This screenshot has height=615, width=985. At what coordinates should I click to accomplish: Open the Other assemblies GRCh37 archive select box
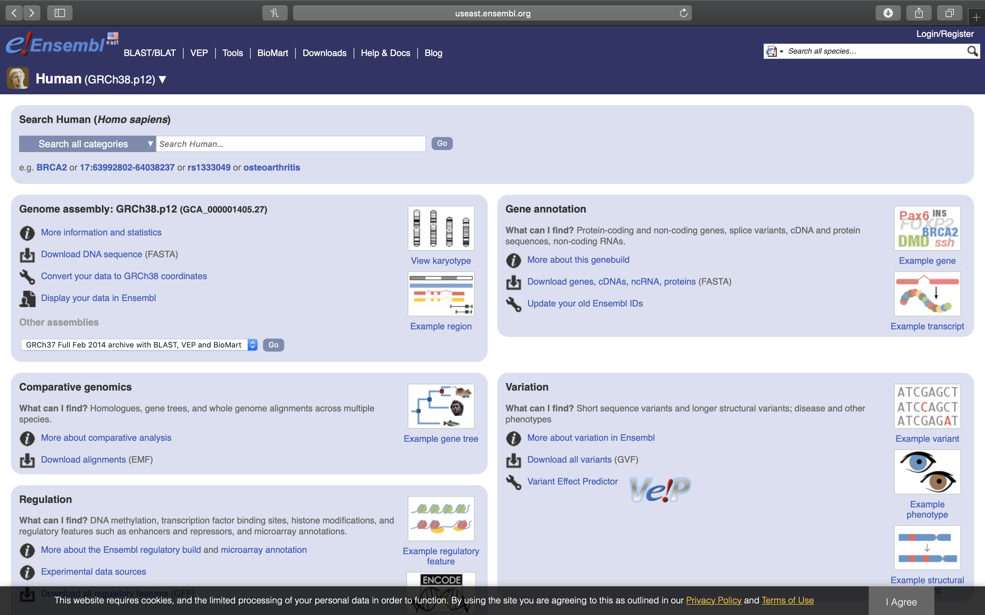(139, 345)
